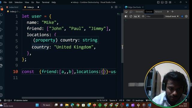Open the top context dropdown

[136, 16]
